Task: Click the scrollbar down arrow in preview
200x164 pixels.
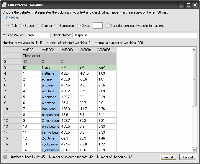Action: pos(194,150)
